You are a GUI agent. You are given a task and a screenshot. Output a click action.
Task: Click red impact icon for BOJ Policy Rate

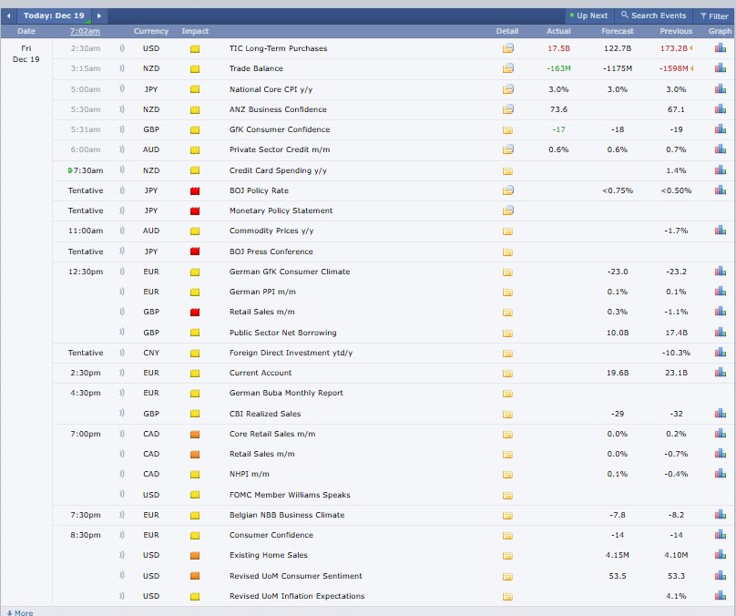(x=195, y=190)
